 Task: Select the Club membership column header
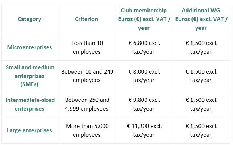pyautogui.click(x=144, y=19)
